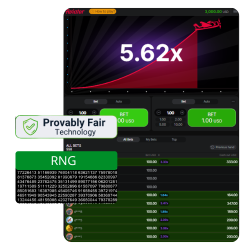250x250 pixels.
Task: Show Previous hand results
Action: tap(222, 147)
